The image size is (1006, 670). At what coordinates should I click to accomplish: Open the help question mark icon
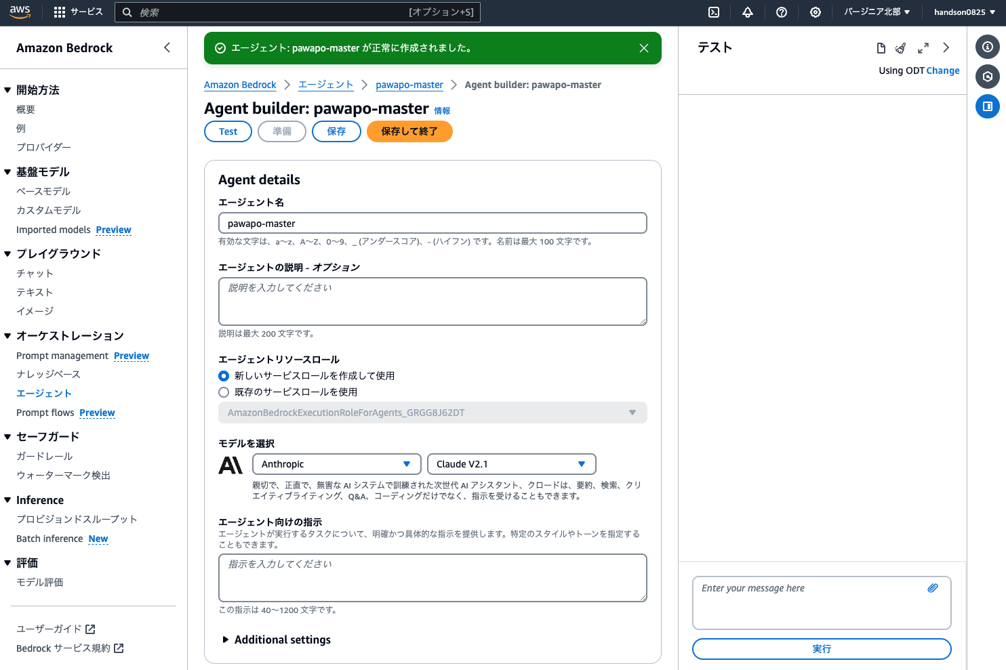(782, 12)
